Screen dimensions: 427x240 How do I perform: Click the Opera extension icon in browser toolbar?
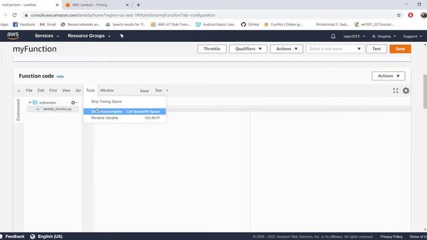point(410,15)
